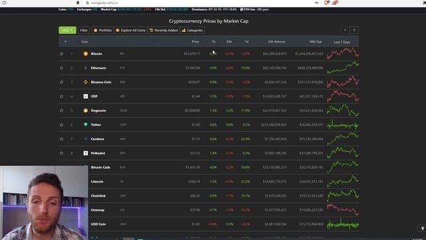The width and height of the screenshot is (426, 240).
Task: Open USD Coin 7-day sparkline chart
Action: point(343,224)
